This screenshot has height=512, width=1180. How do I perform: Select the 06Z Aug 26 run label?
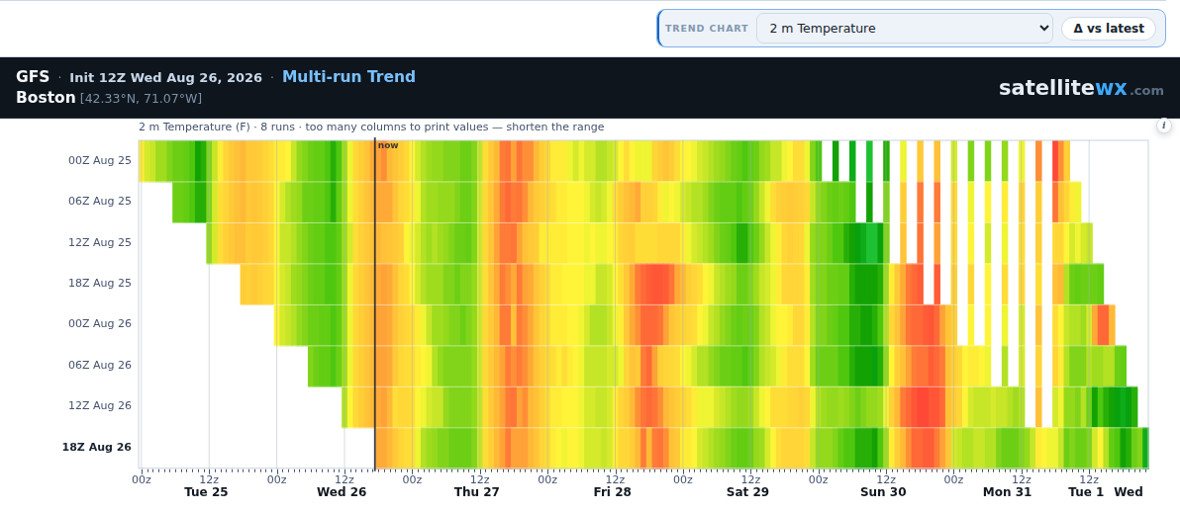100,365
